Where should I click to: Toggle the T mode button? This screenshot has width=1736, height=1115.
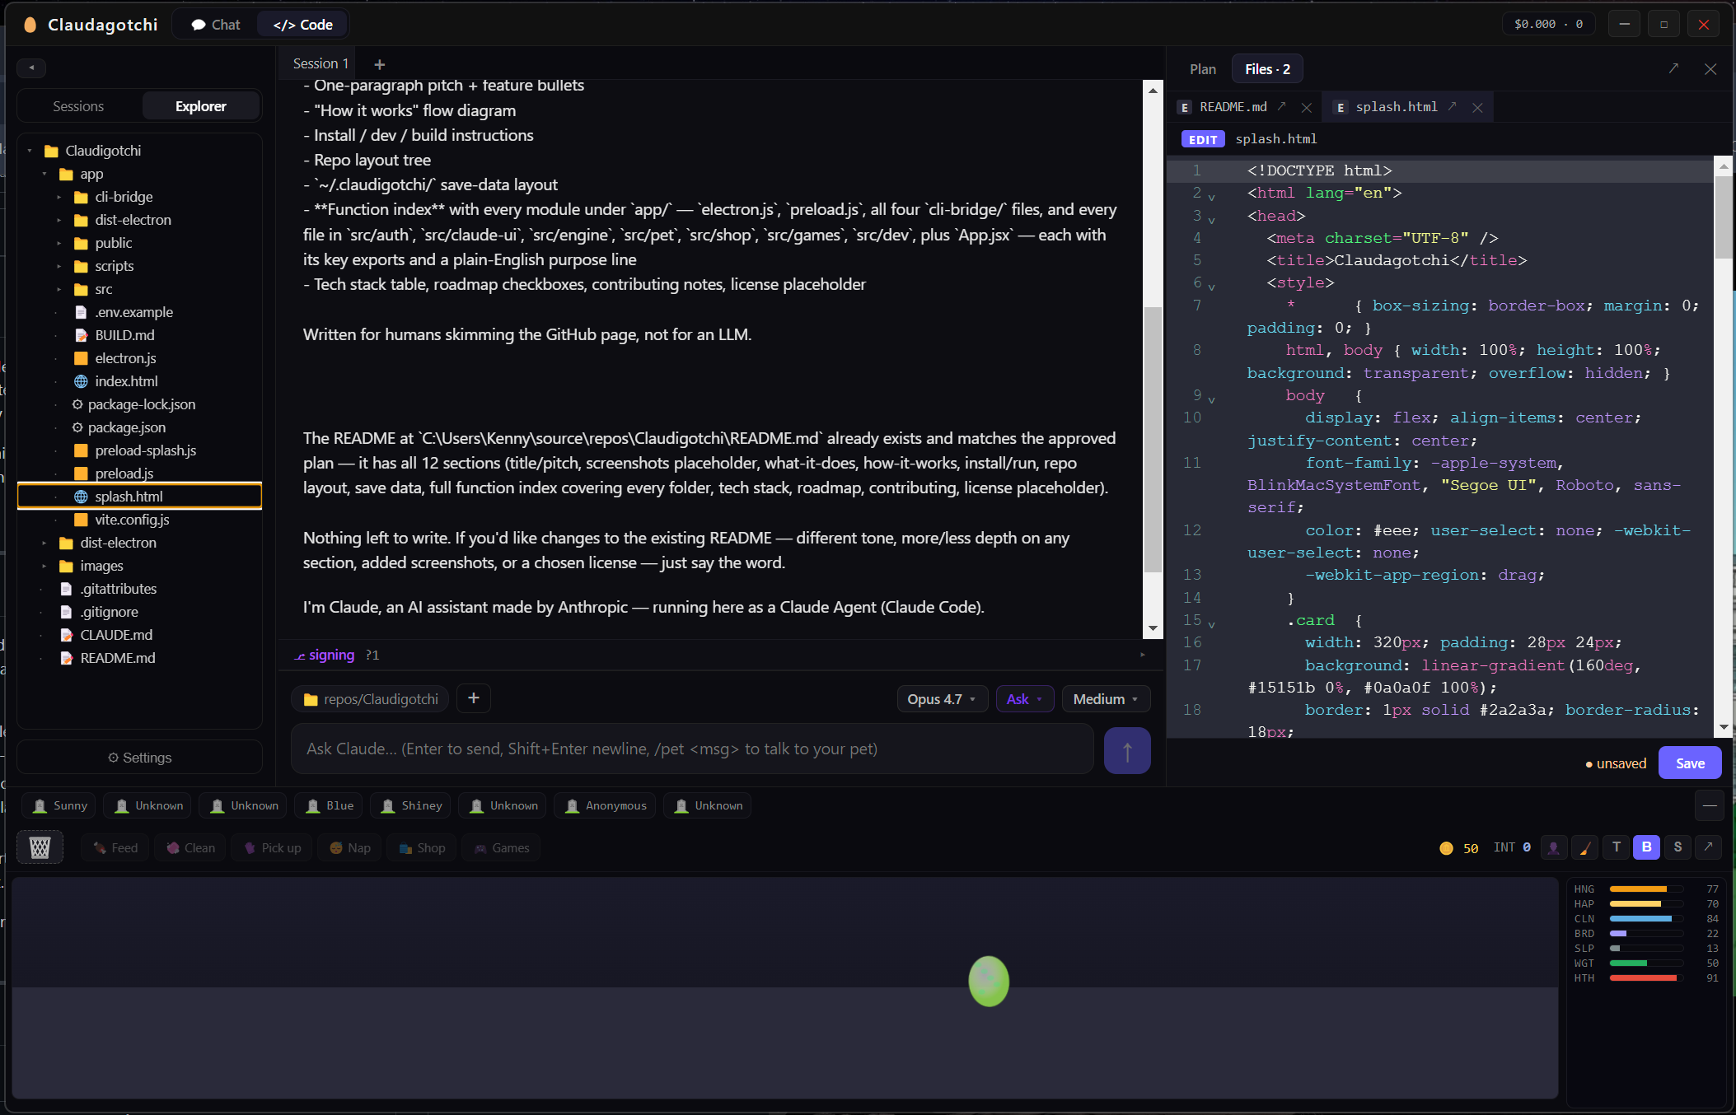(x=1616, y=847)
